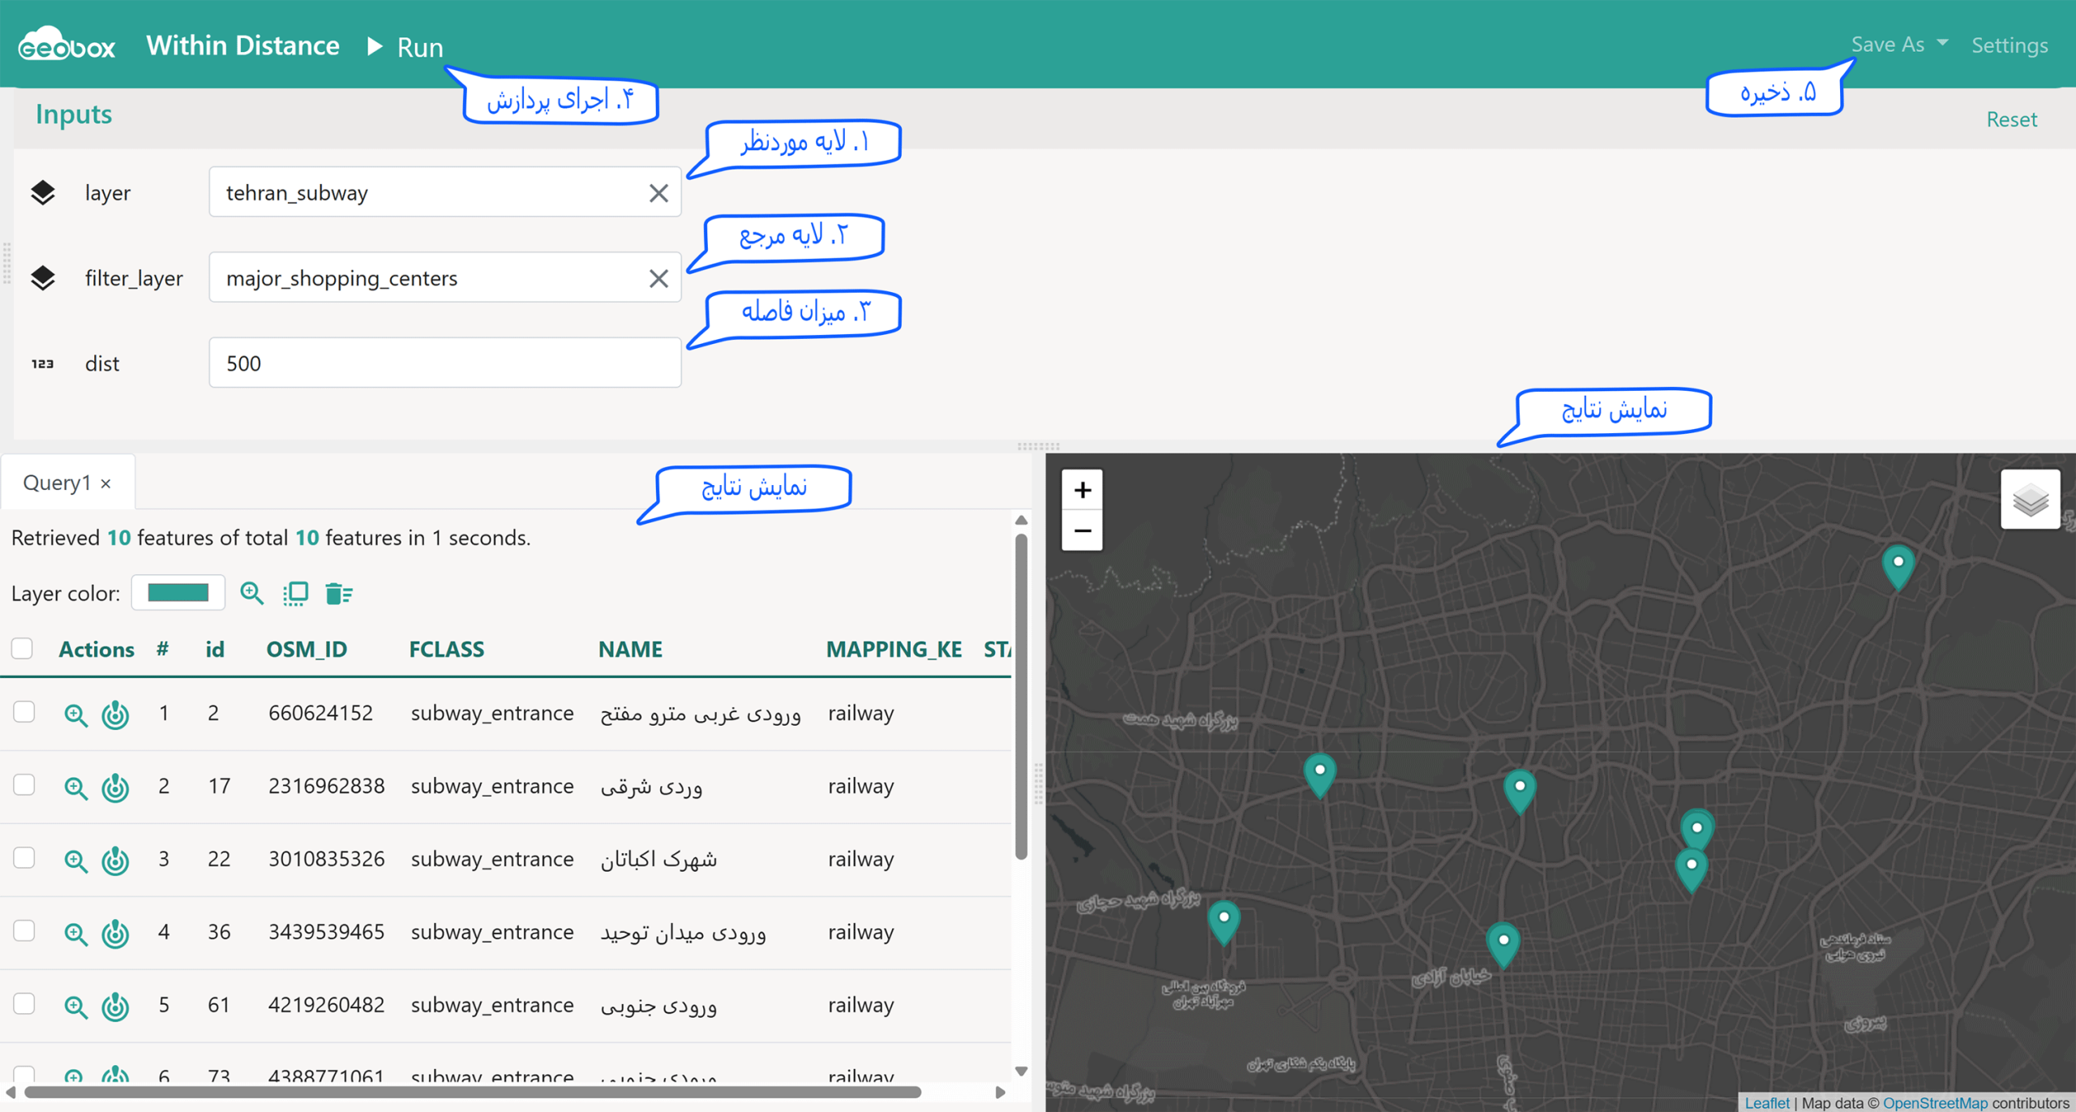Image resolution: width=2076 pixels, height=1112 pixels.
Task: Click the Geobox logo
Action: 66,45
